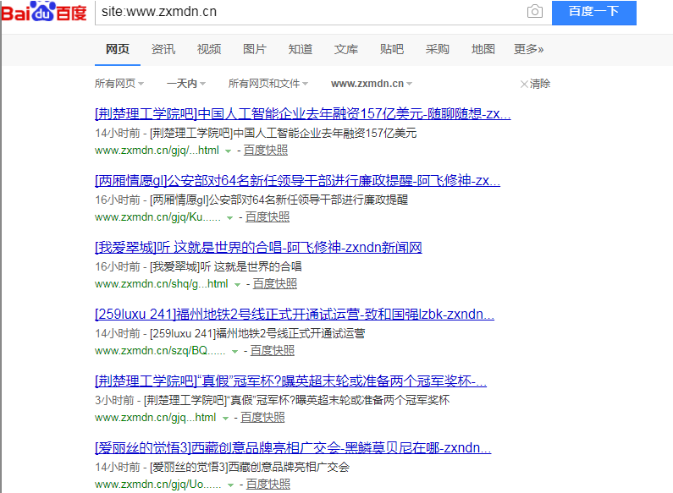
Task: Click the 百度一下 search button
Action: click(x=593, y=13)
